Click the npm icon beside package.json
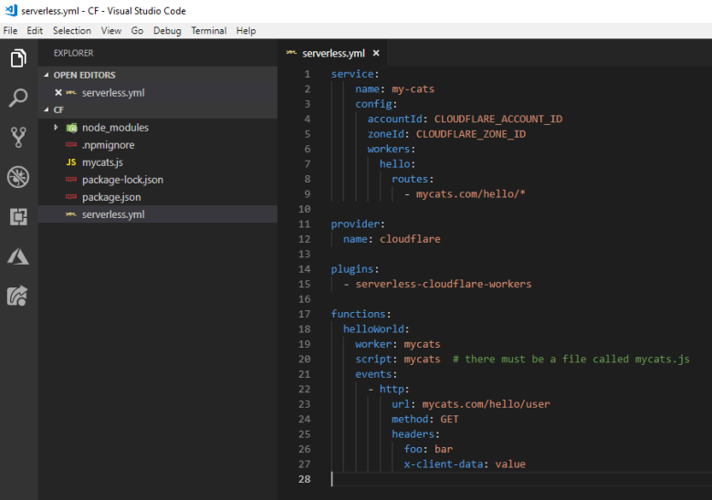This screenshot has width=712, height=500. pyautogui.click(x=71, y=196)
